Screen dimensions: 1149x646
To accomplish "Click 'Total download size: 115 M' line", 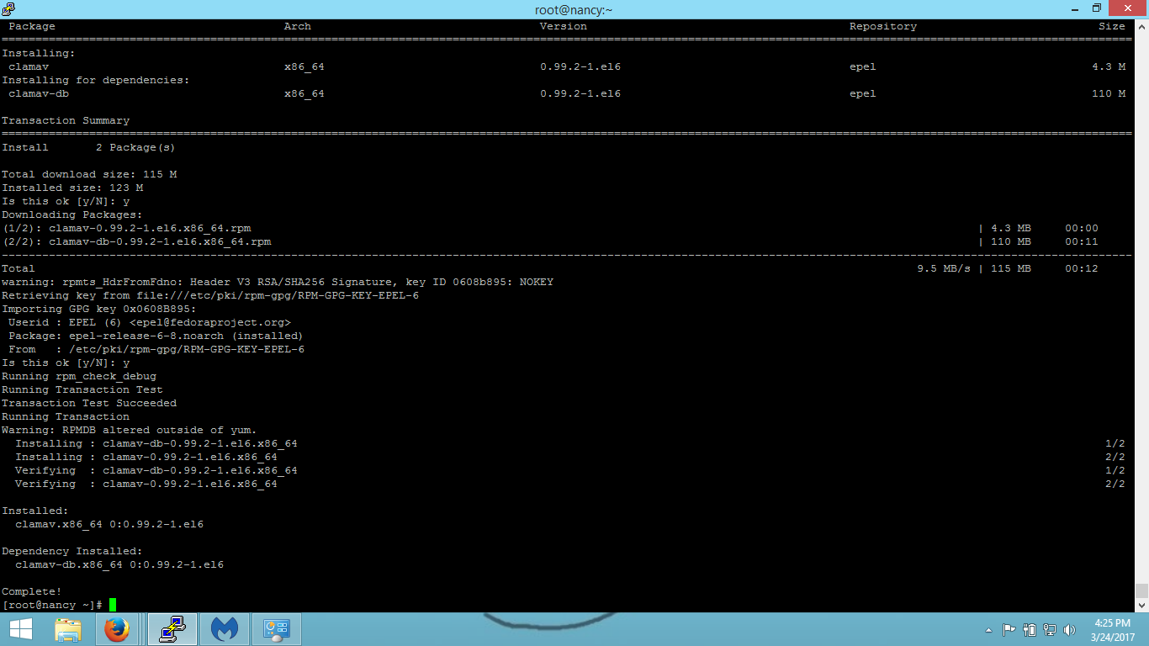I will (x=89, y=174).
